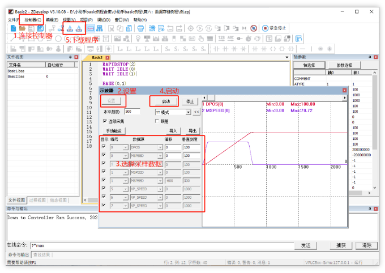Open the YT 模式 dropdown
Viewport: 385px width, 273px height.
[x=188, y=112]
